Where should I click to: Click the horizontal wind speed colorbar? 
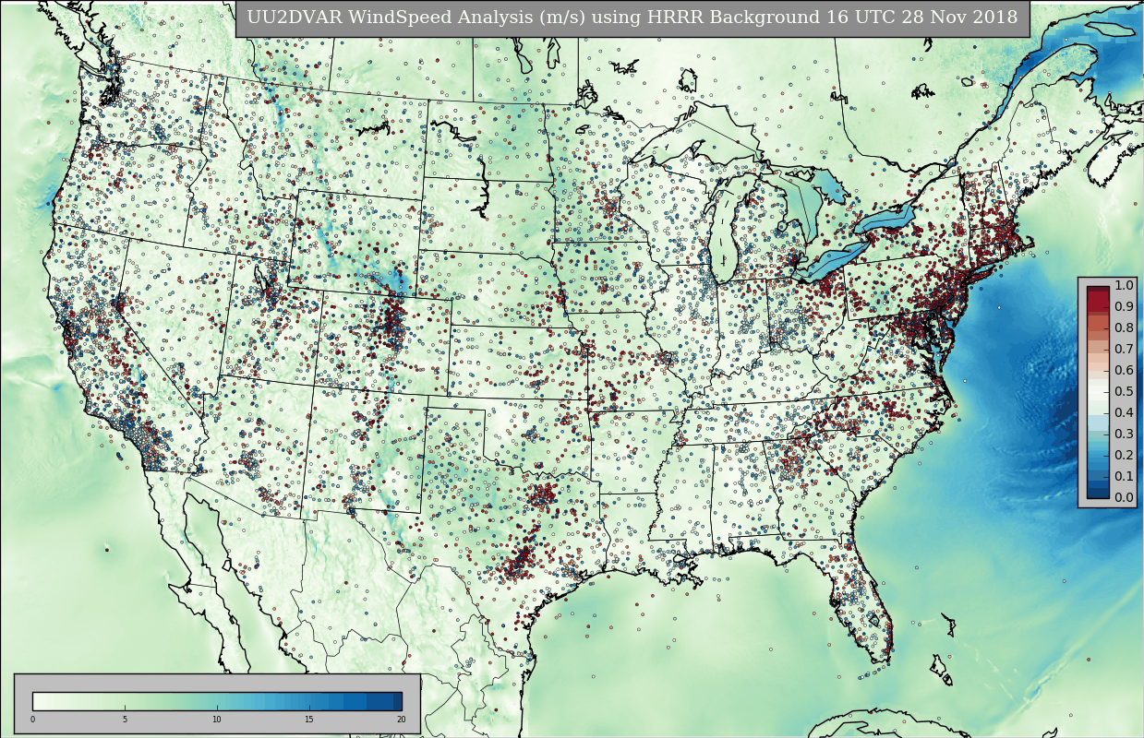(217, 701)
